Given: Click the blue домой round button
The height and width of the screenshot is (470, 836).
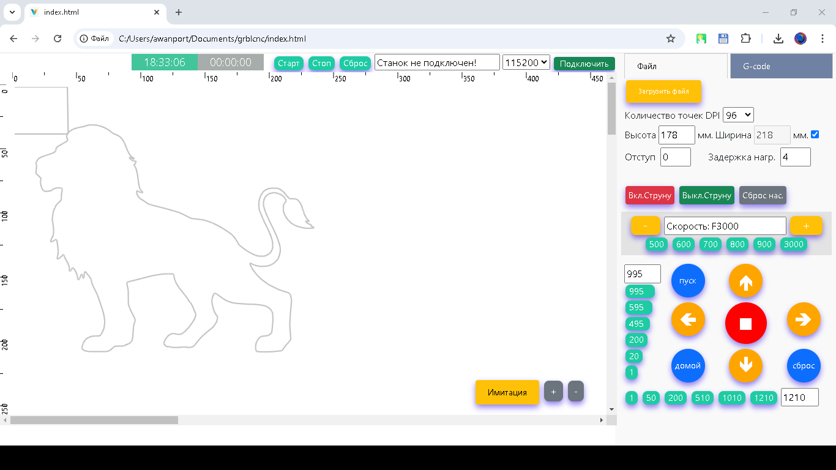Looking at the screenshot, I should (x=688, y=366).
